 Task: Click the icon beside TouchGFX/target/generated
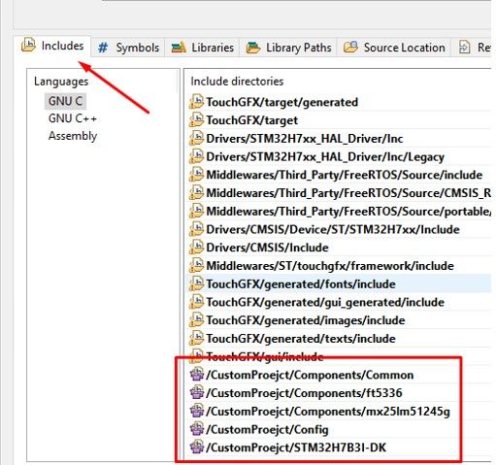coord(196,102)
